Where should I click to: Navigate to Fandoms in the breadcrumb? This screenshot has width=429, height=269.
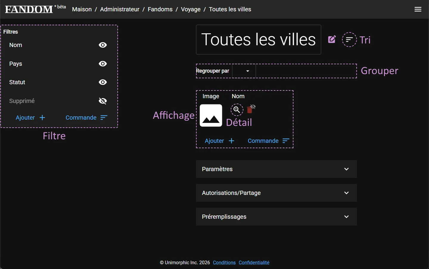point(160,9)
